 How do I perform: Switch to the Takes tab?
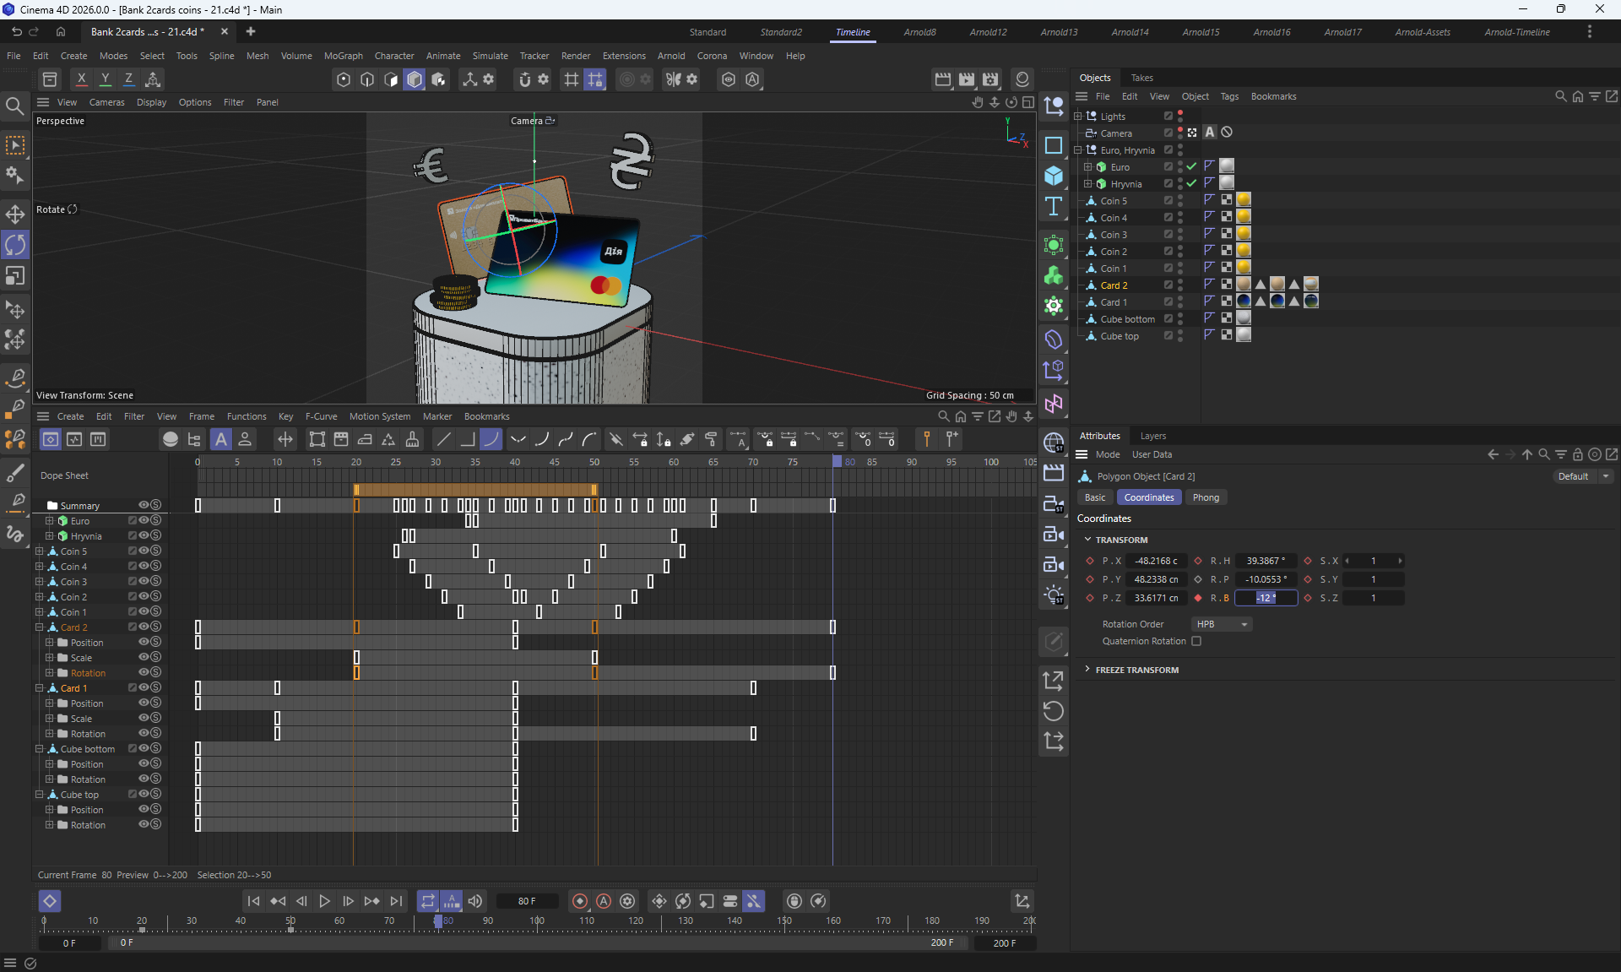1141,78
